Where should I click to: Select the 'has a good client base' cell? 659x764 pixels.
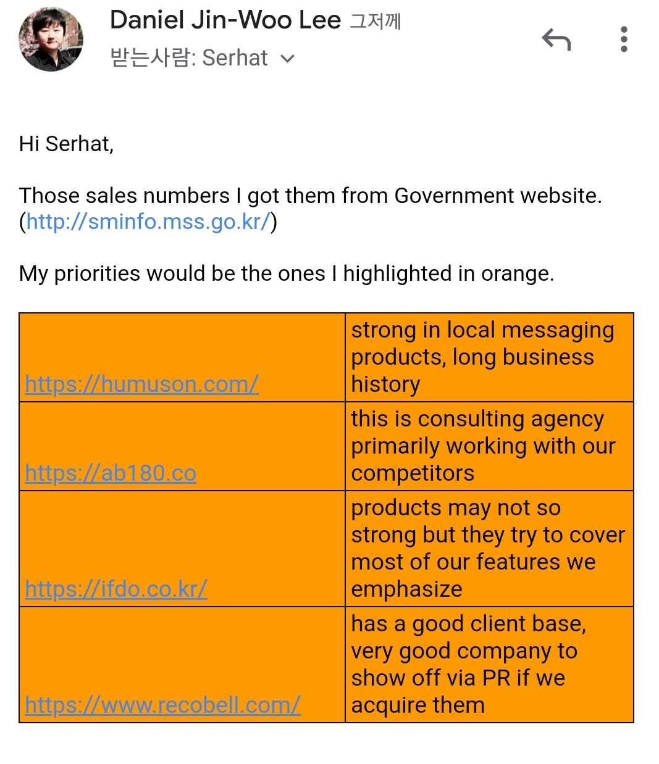coord(489,665)
